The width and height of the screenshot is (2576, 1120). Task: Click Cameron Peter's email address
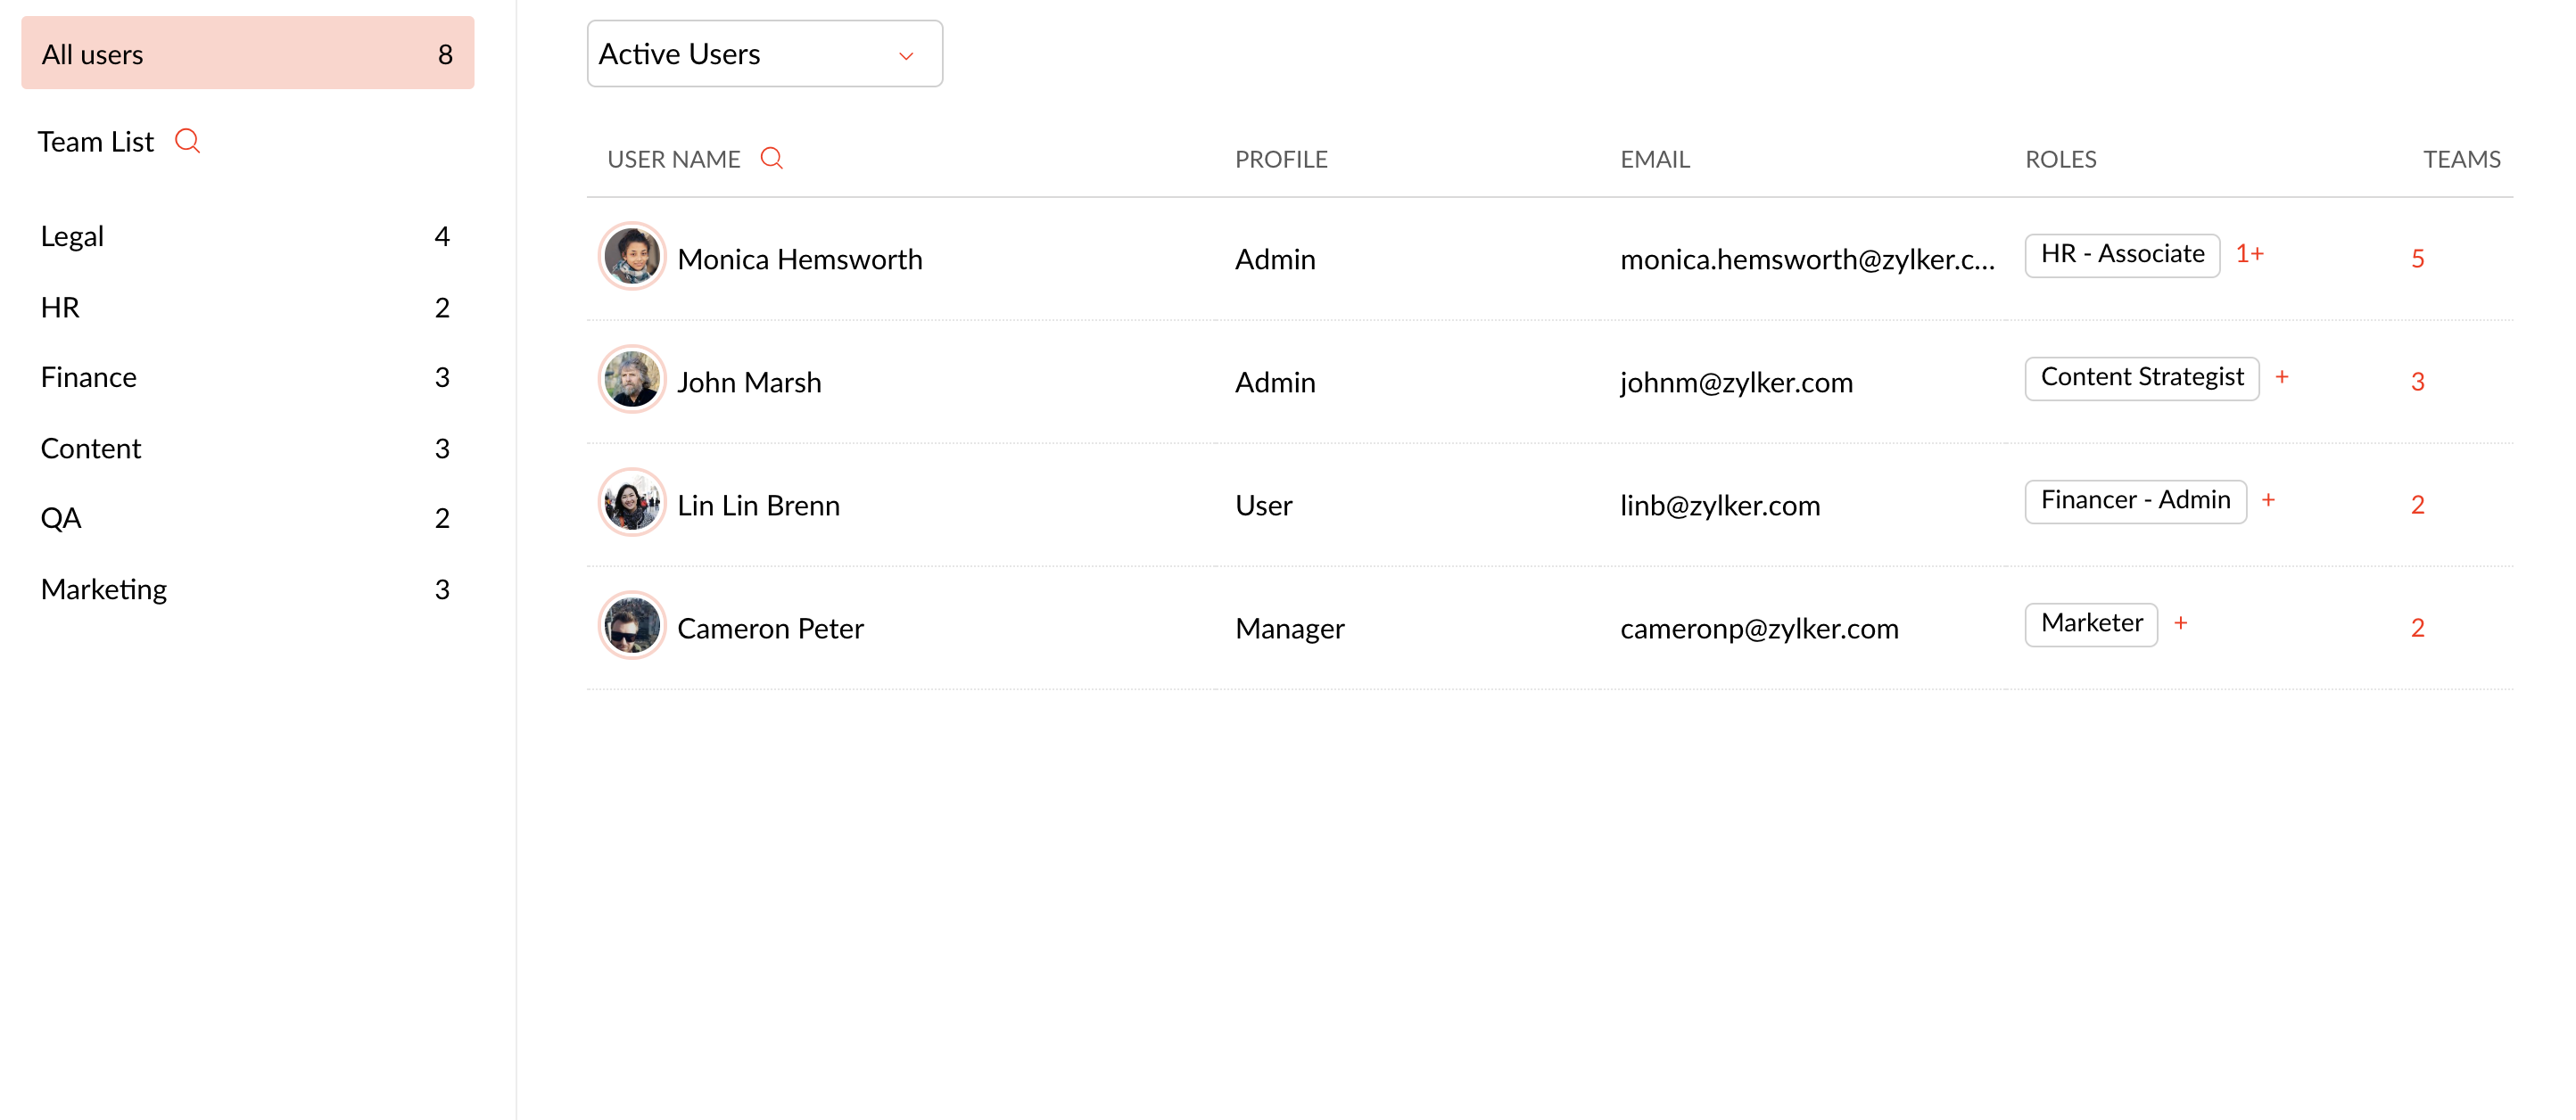1758,628
